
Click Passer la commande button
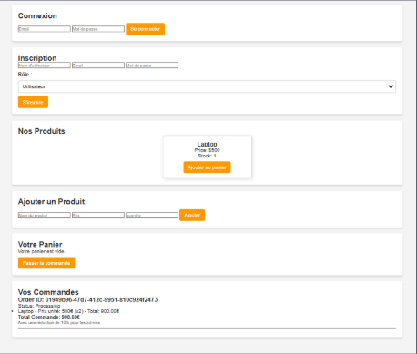46,263
